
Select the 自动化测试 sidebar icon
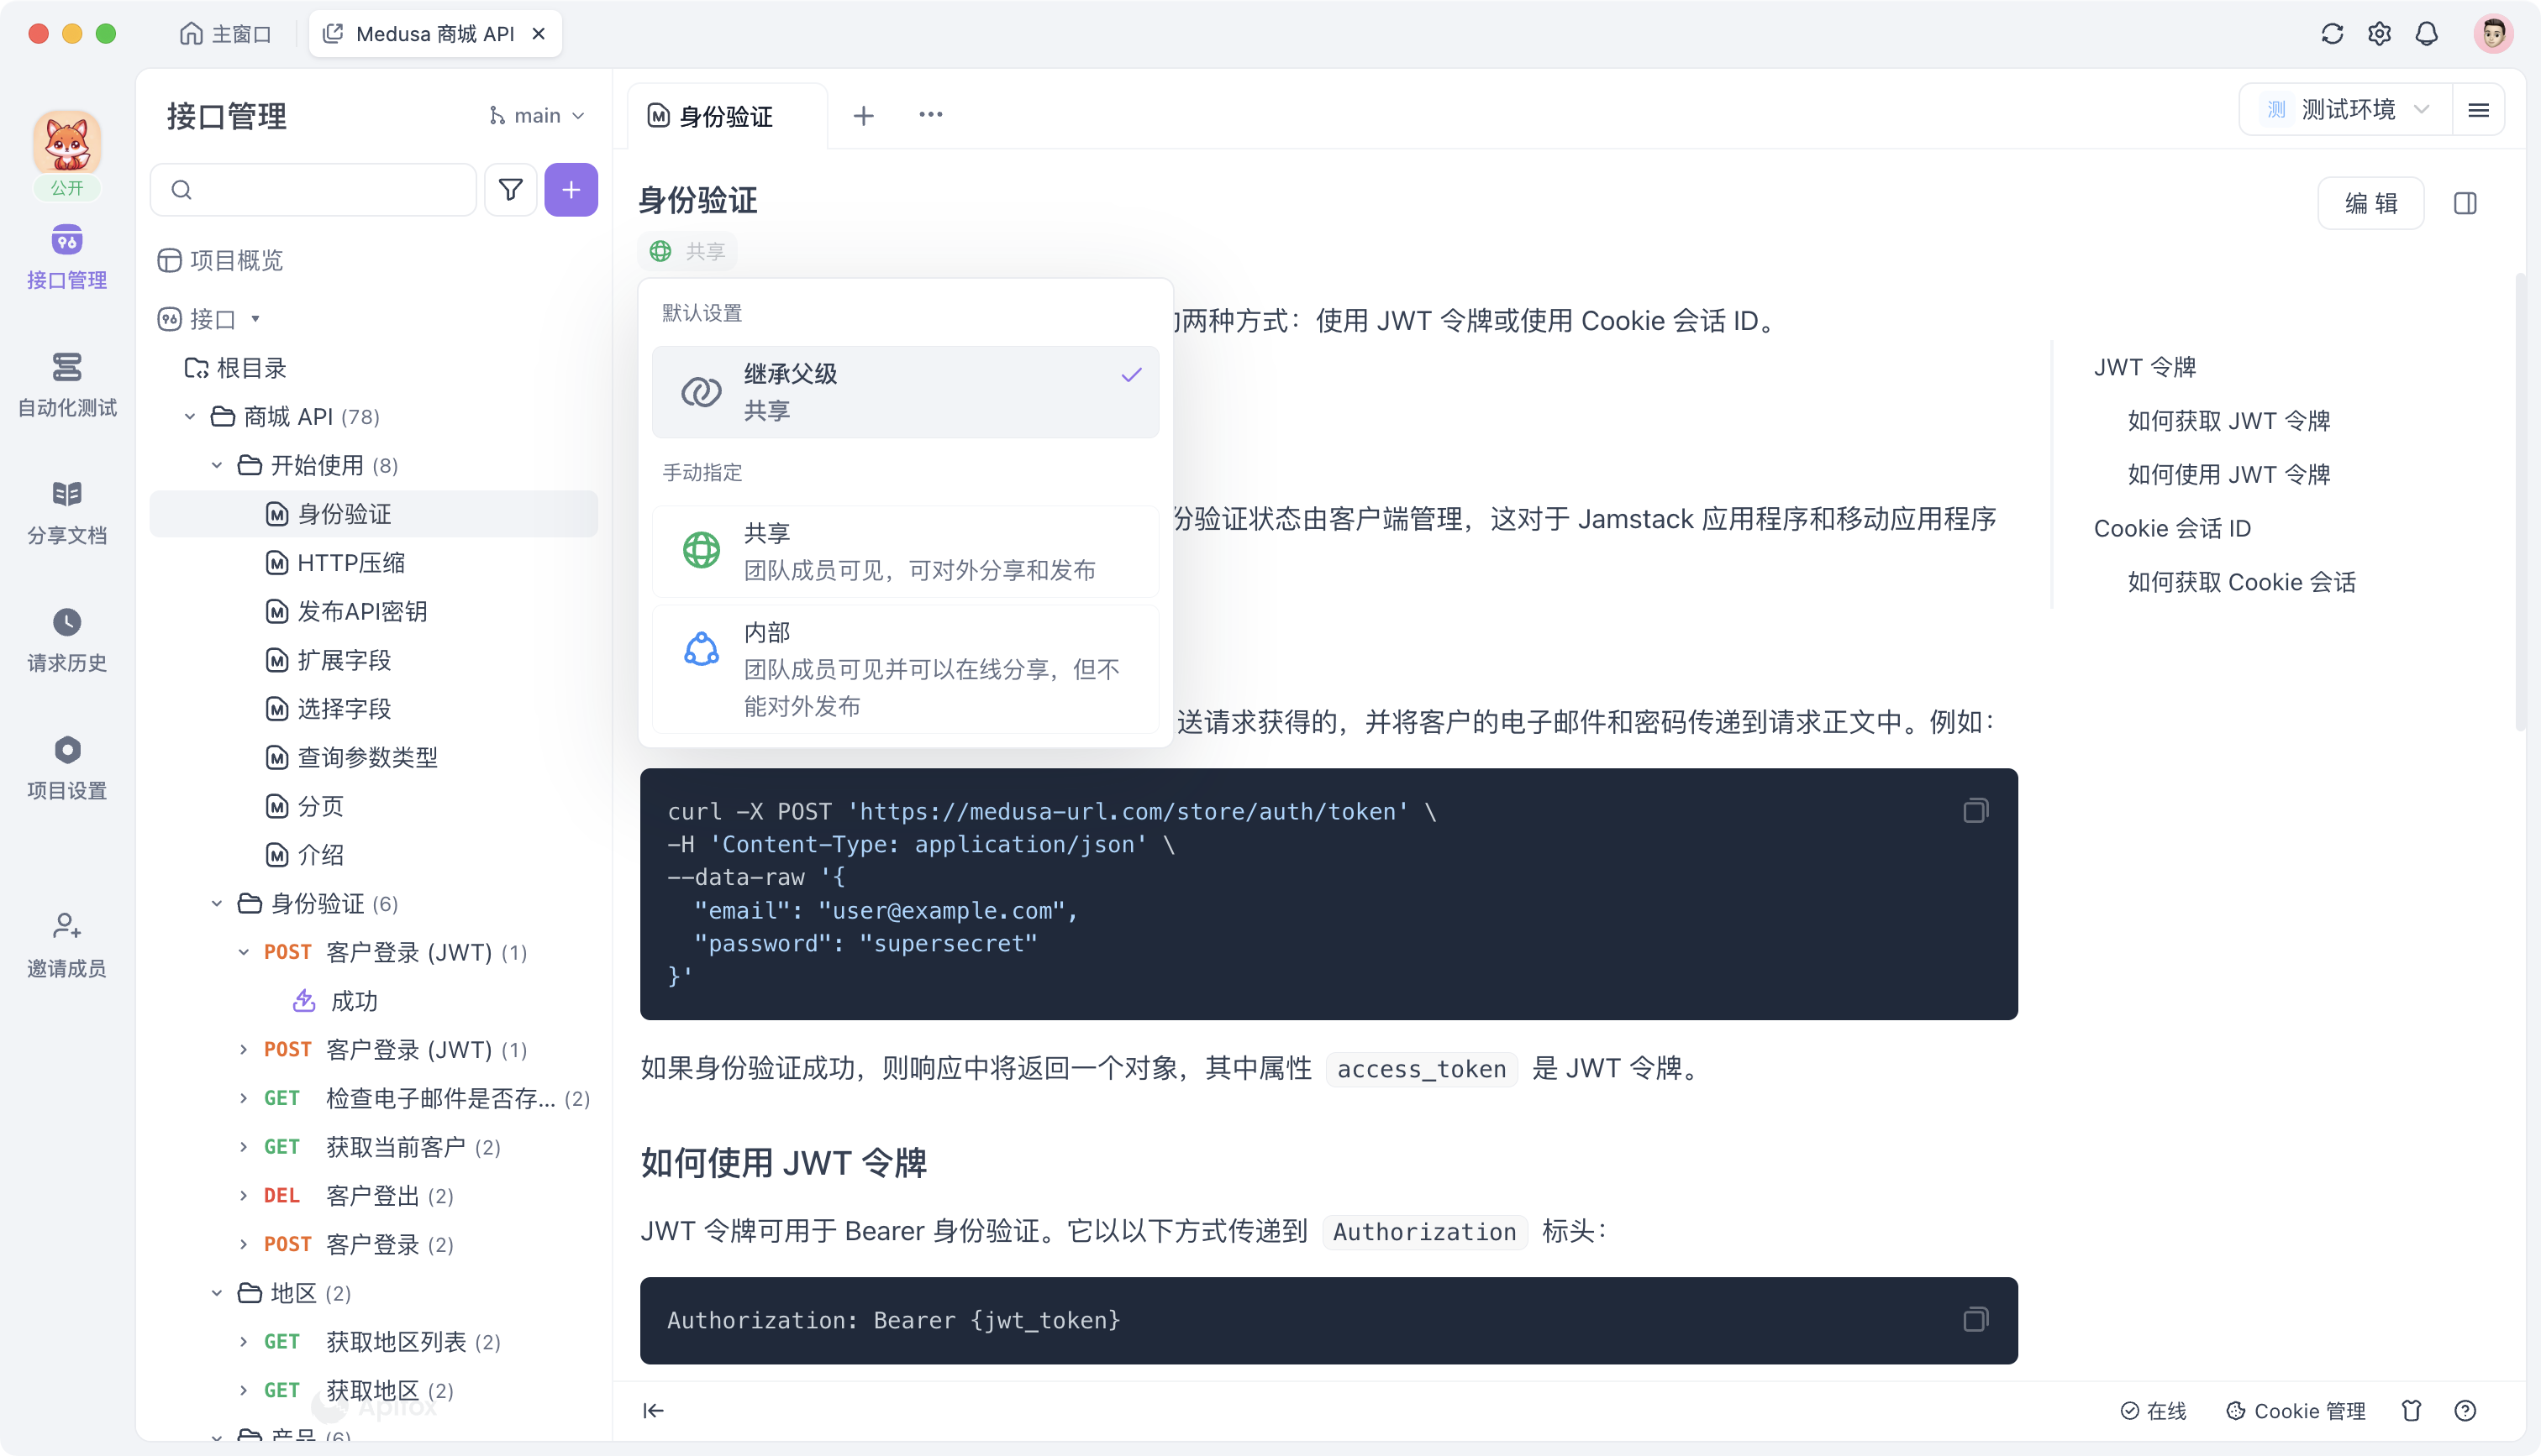[x=66, y=383]
